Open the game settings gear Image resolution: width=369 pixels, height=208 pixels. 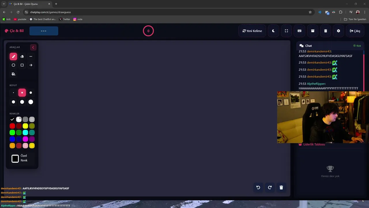pyautogui.click(x=338, y=31)
